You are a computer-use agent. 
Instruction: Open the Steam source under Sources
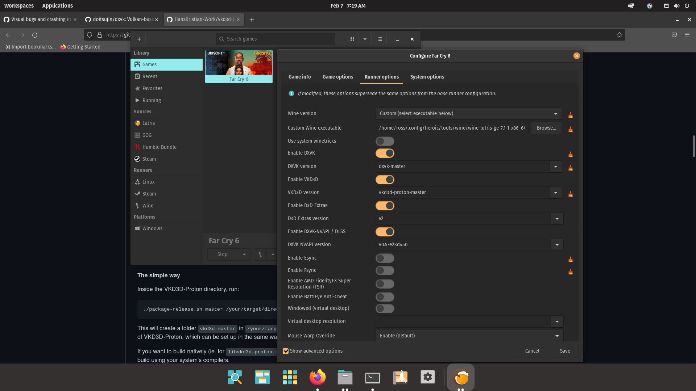[x=166, y=159]
